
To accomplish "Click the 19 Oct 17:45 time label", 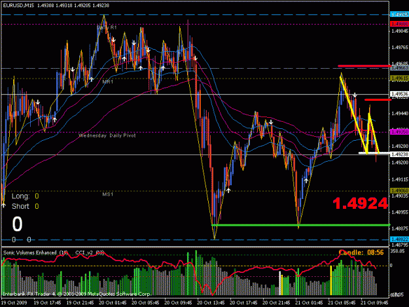I will tap(48, 302).
